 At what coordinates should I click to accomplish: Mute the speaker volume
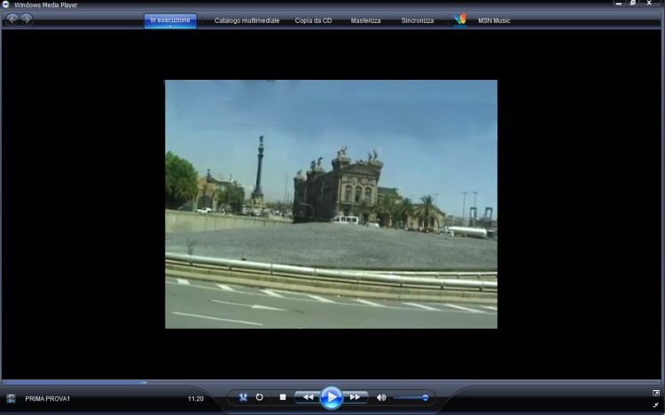(381, 397)
